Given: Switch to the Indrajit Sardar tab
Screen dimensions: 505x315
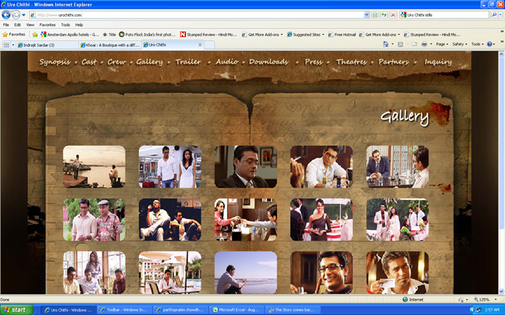Looking at the screenshot, I should tap(47, 45).
